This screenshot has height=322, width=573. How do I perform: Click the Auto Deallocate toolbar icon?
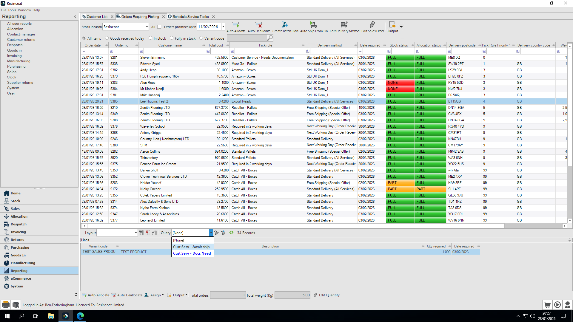(x=259, y=24)
